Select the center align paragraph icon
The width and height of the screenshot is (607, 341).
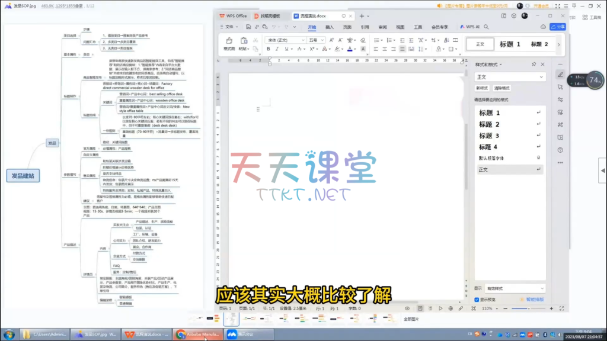pyautogui.click(x=384, y=49)
